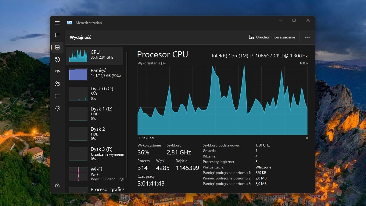
Task: Click the 314 processes count
Action: (x=142, y=168)
